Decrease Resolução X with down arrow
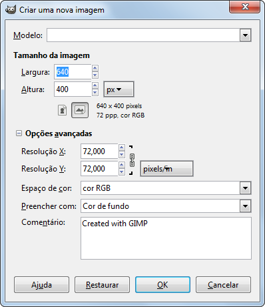The image size is (265, 307). pyautogui.click(x=122, y=155)
